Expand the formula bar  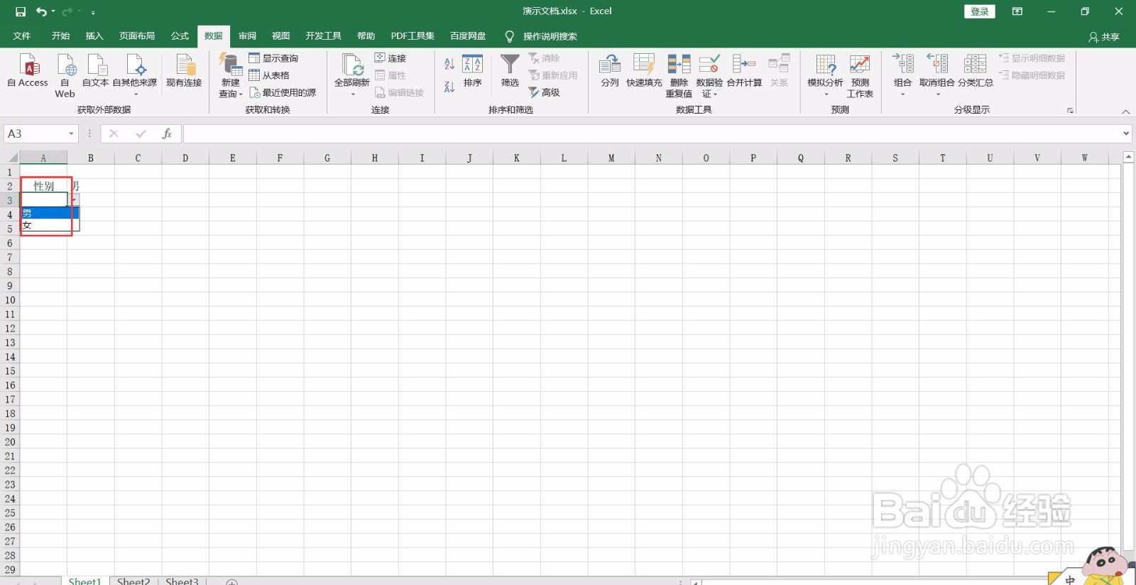tap(1126, 133)
